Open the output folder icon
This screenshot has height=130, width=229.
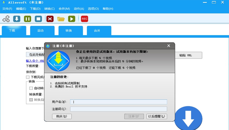pyautogui.click(x=61, y=19)
